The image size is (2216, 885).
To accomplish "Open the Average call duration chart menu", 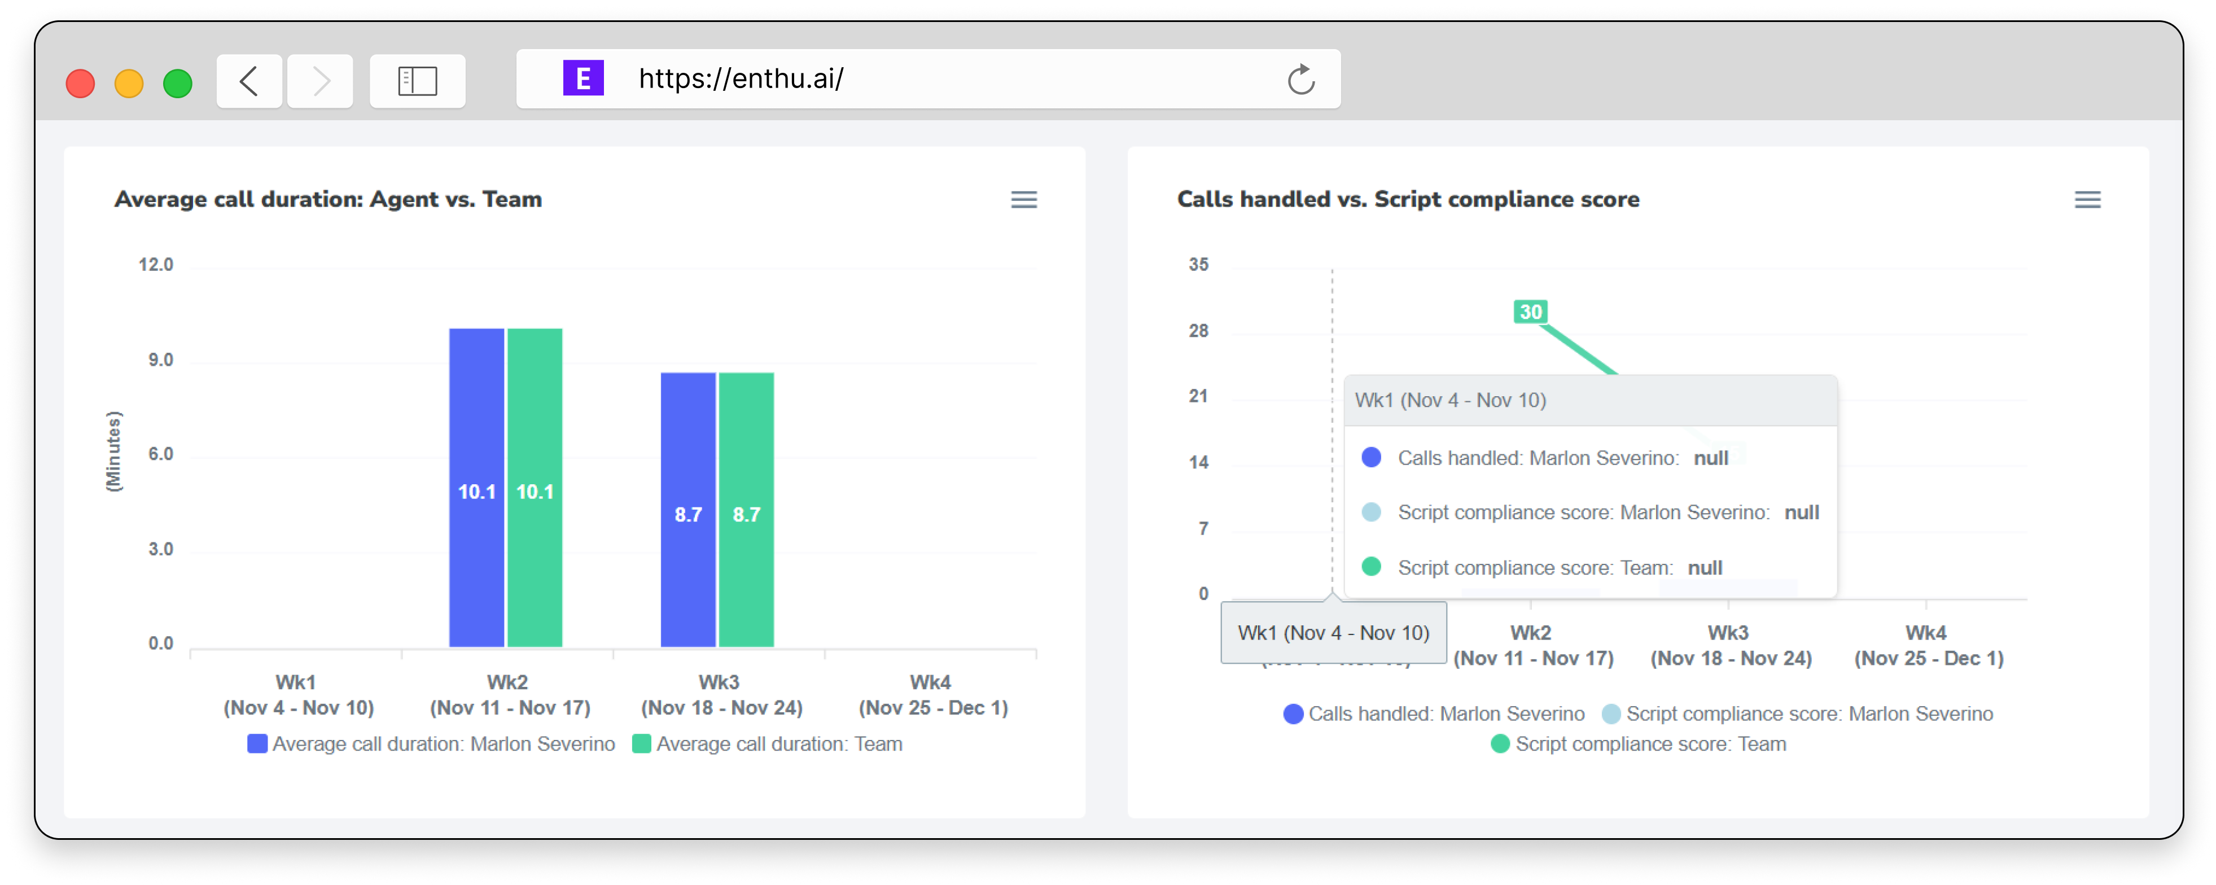I will point(1023,200).
